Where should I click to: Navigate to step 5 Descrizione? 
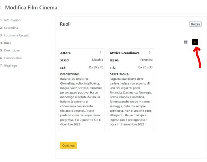10,50
